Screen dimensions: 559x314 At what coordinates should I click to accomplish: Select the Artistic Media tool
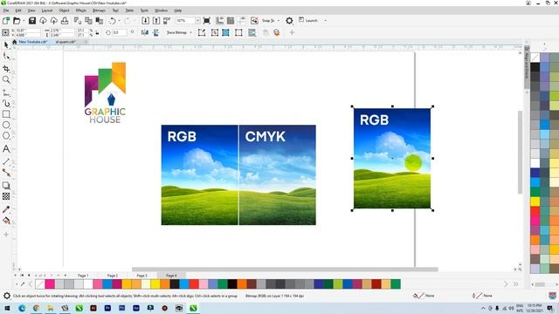click(x=6, y=103)
